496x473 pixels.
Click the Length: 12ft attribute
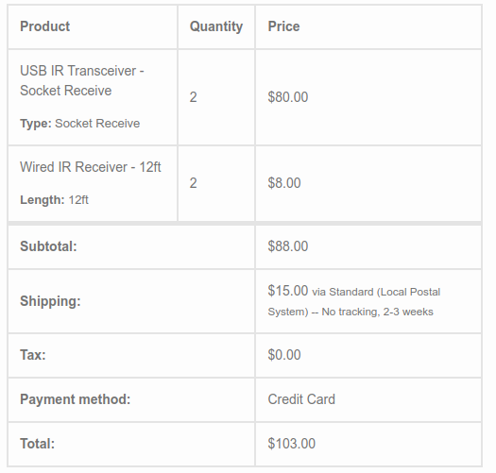click(x=54, y=200)
